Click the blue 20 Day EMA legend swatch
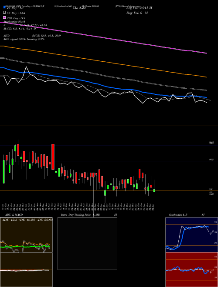218x287 pixels. [x=5, y=7]
